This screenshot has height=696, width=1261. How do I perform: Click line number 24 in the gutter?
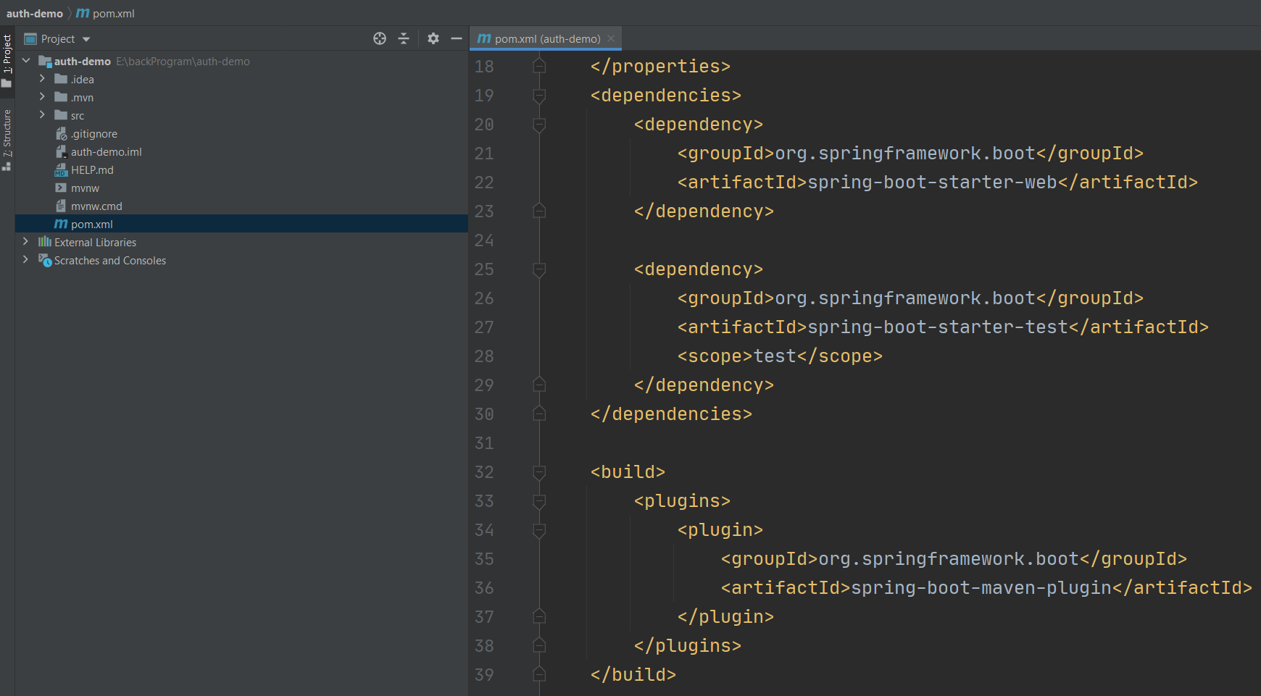[484, 240]
